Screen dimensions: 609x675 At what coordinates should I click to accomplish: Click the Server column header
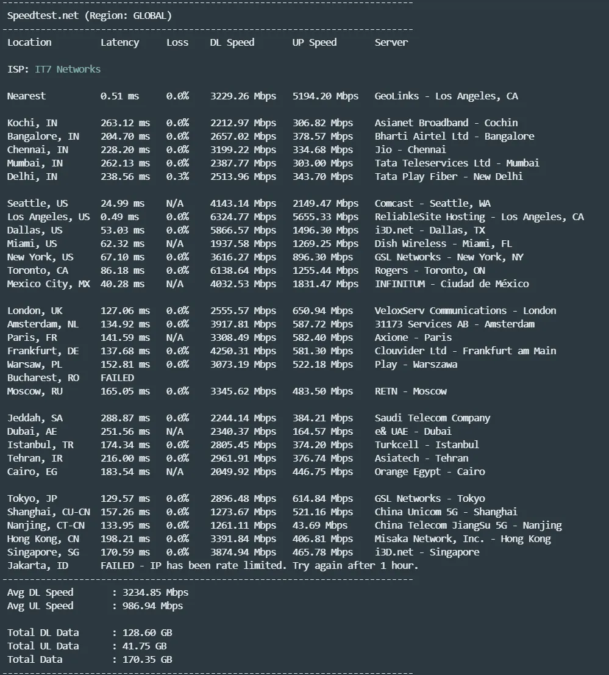point(391,43)
